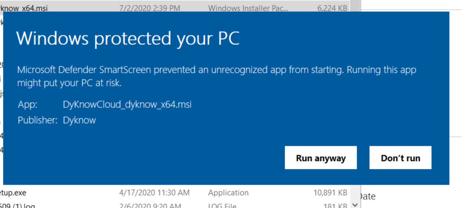Click the Don't run button
Image resolution: width=462 pixels, height=208 pixels.
[400, 158]
